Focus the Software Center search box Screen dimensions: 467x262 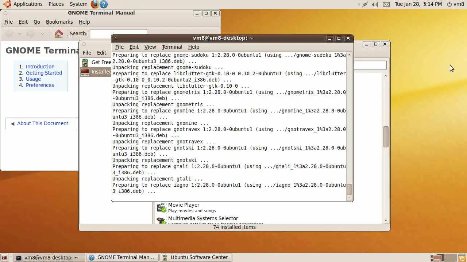click(370, 65)
